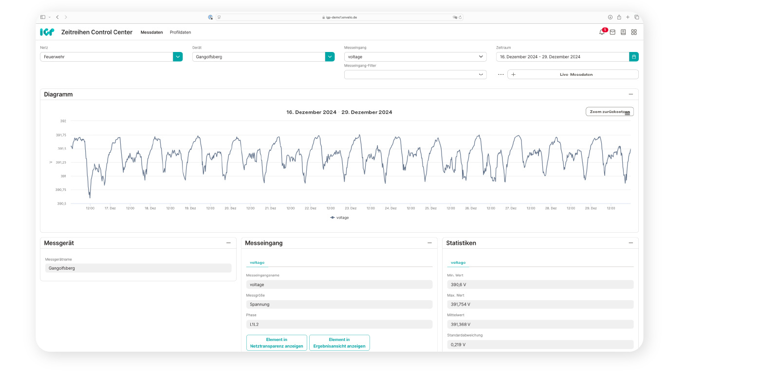Image resolution: width=779 pixels, height=376 pixels.
Task: Open the apps grid icon in header
Action: [634, 32]
